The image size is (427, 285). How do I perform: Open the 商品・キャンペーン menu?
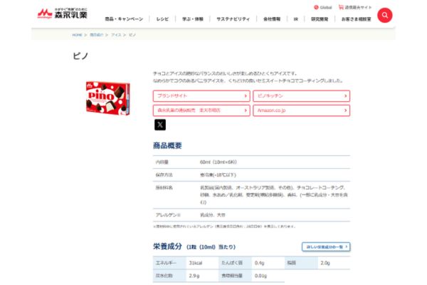124,19
